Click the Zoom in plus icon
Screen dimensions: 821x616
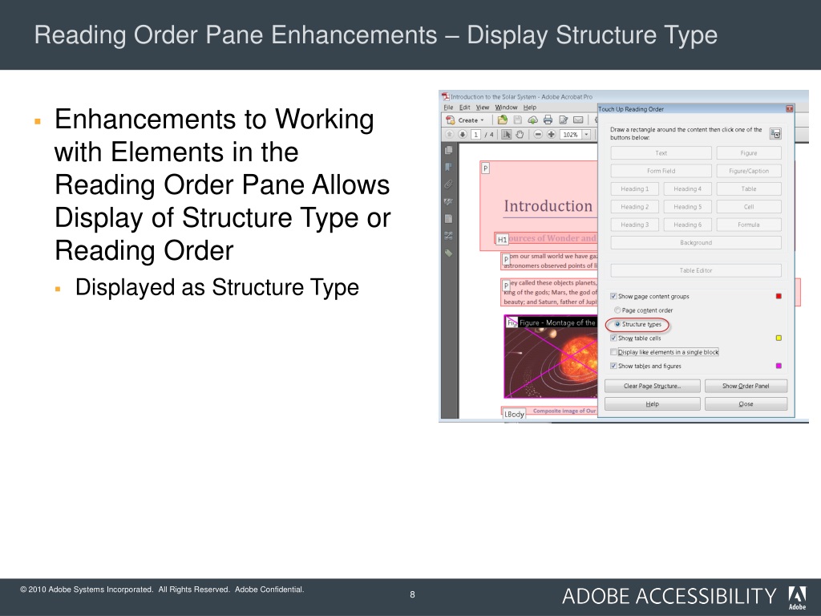point(552,135)
